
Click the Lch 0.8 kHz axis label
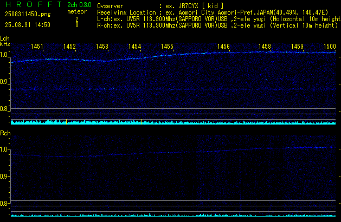[x=4, y=109]
